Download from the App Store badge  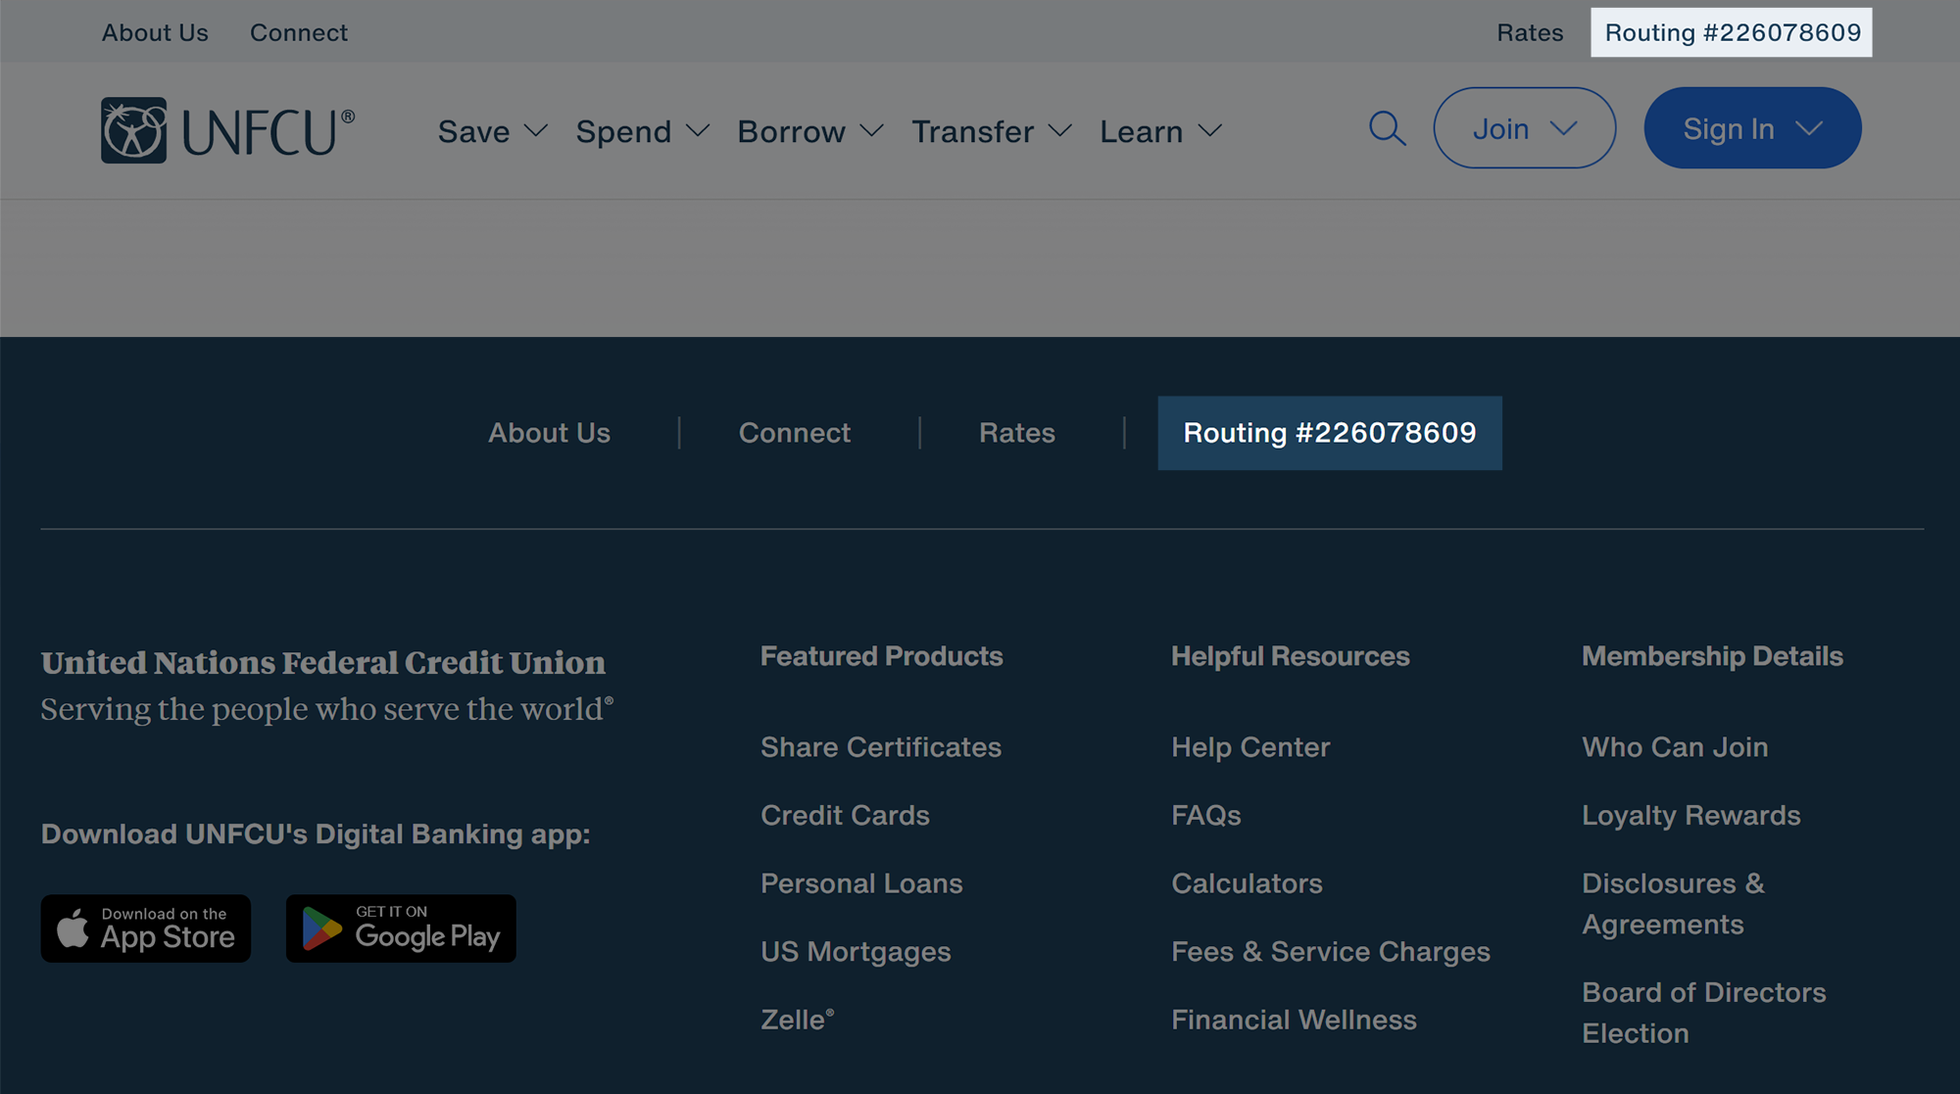tap(146, 928)
